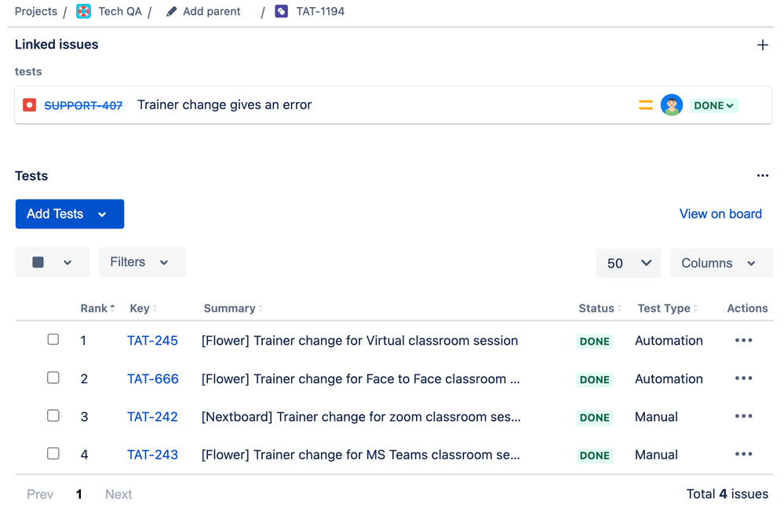Tick the checkbox for TAT-666 row

click(53, 378)
